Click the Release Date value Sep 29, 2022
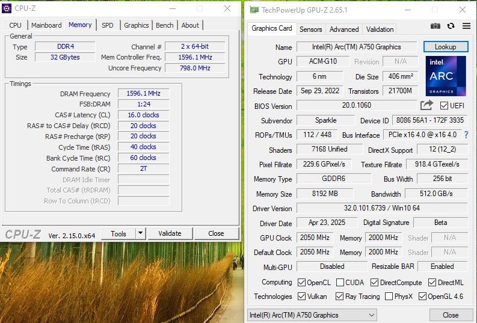Image resolution: width=477 pixels, height=323 pixels. tap(320, 91)
